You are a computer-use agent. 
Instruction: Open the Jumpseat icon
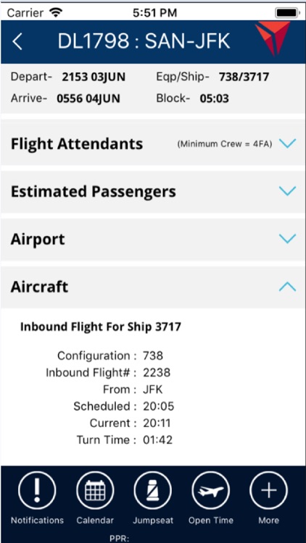point(153,490)
